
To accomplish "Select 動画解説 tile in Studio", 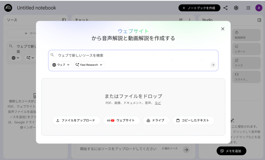I will point(246,35).
